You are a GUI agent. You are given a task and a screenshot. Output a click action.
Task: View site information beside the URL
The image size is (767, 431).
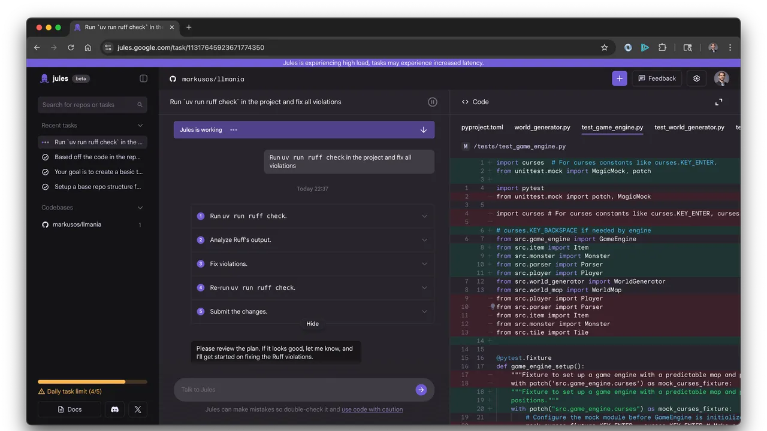tap(108, 47)
